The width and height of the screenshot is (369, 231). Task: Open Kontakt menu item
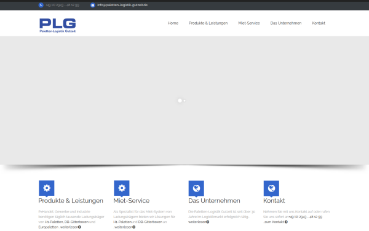point(319,23)
